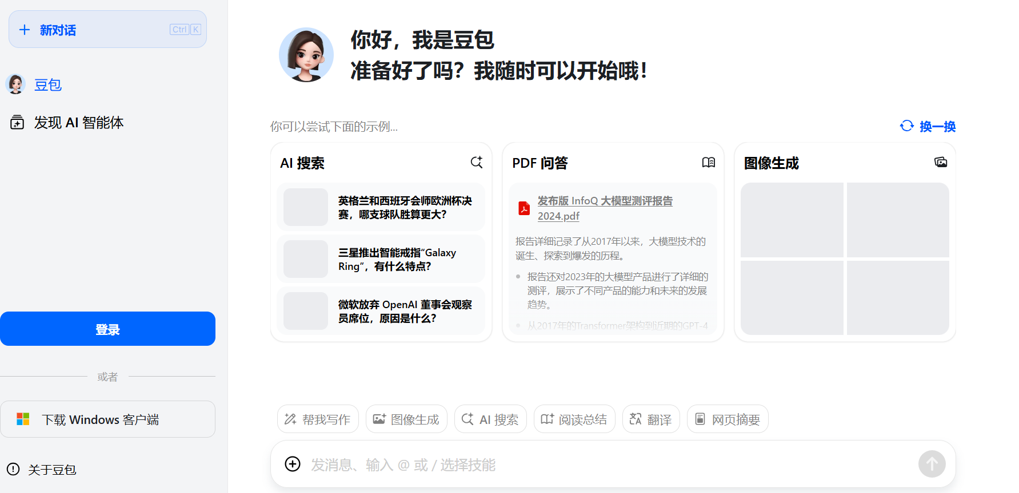Select the 英格兰和西班牙会师欧洲杯决赛 question
The width and height of the screenshot is (1019, 493).
pyautogui.click(x=381, y=207)
